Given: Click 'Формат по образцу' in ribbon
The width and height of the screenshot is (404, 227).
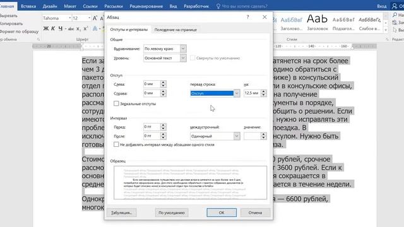Looking at the screenshot, I should (19, 32).
